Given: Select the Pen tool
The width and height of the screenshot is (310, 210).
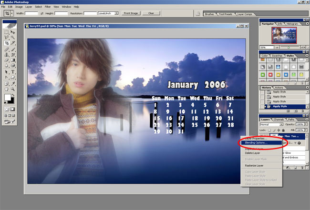Looking at the screenshot, I should [x=7, y=77].
